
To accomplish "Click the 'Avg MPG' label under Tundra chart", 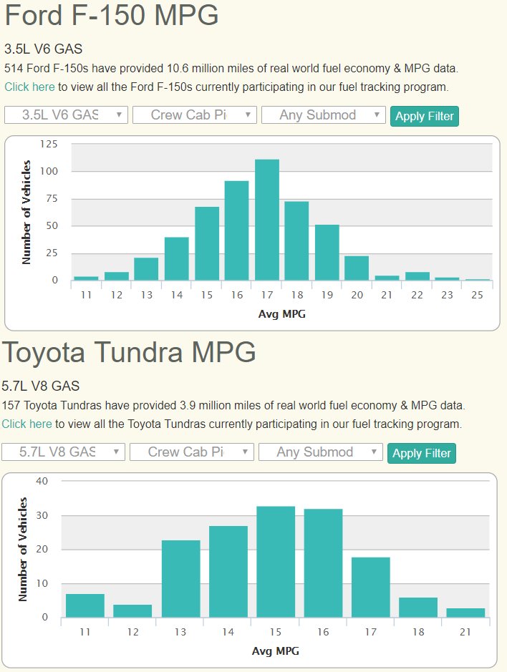I will pyautogui.click(x=276, y=651).
